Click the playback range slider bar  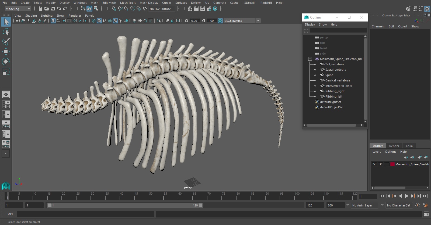click(125, 205)
